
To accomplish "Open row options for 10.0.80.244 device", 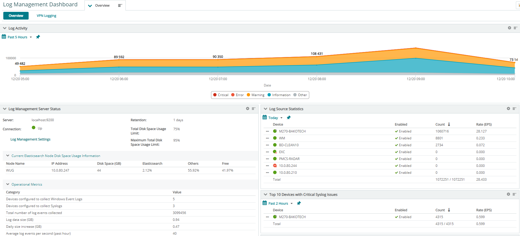I will [267, 166].
